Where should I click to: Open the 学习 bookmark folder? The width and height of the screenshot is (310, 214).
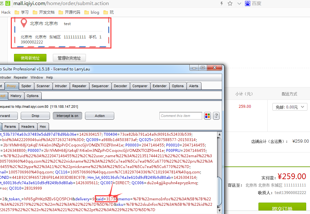point(22,12)
